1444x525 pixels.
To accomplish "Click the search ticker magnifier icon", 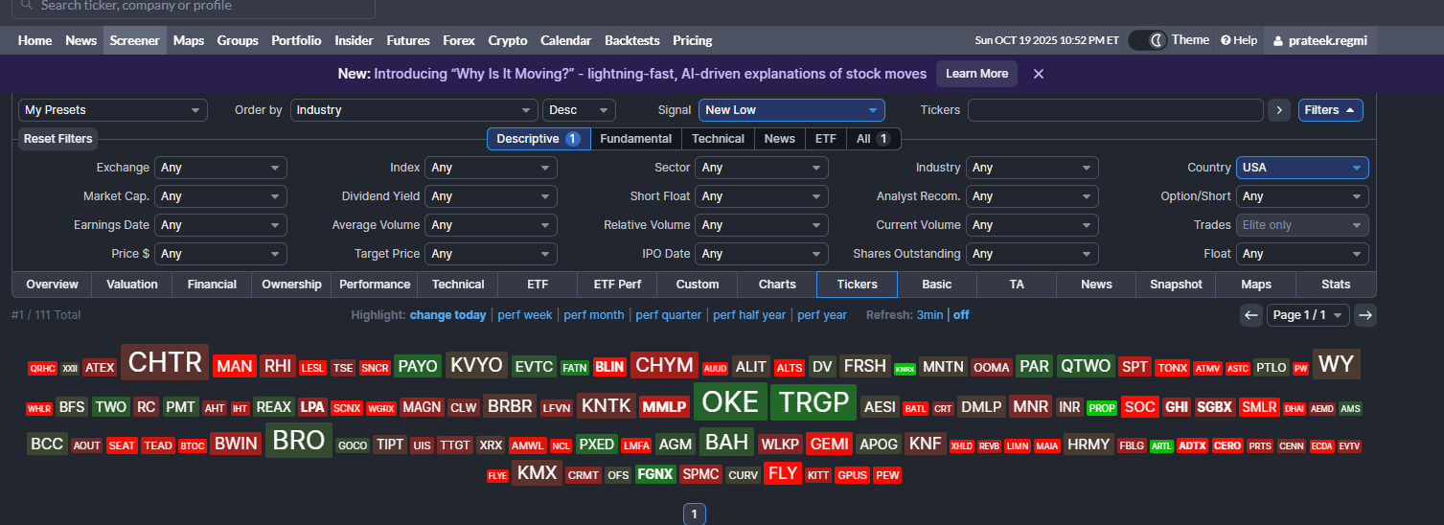I will 27,6.
